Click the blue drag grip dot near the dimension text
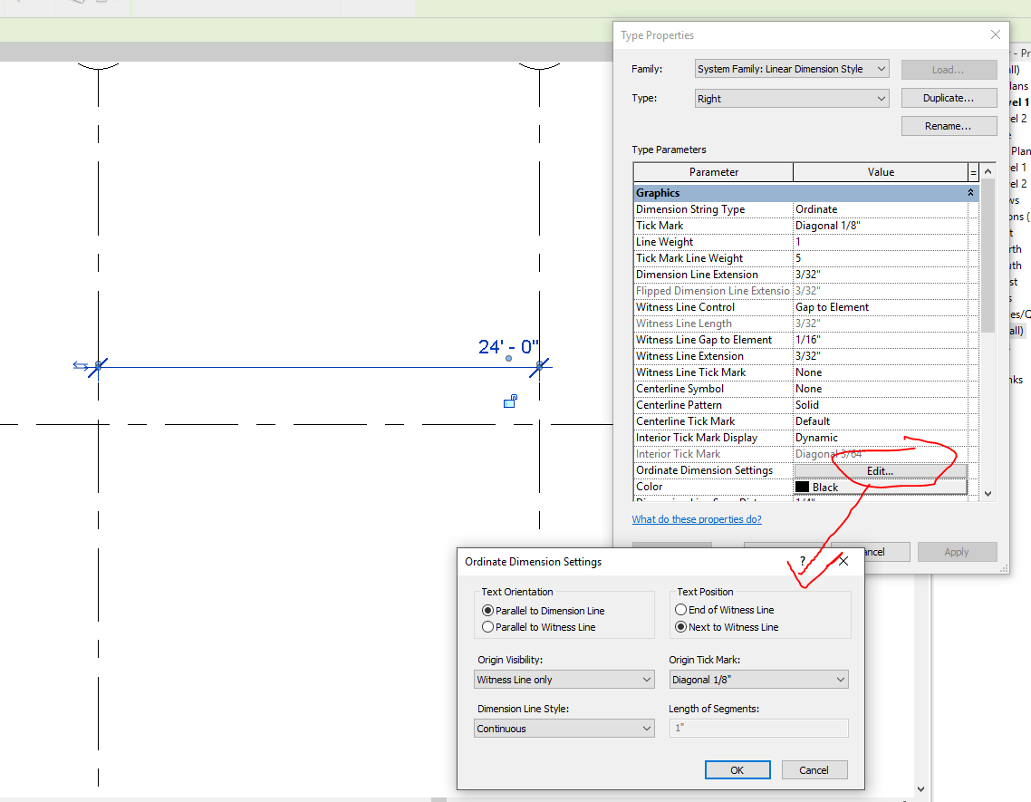Screen dimensions: 1031x802 tap(507, 359)
